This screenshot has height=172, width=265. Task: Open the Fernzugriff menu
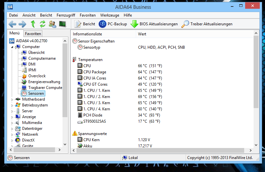[x=66, y=15]
